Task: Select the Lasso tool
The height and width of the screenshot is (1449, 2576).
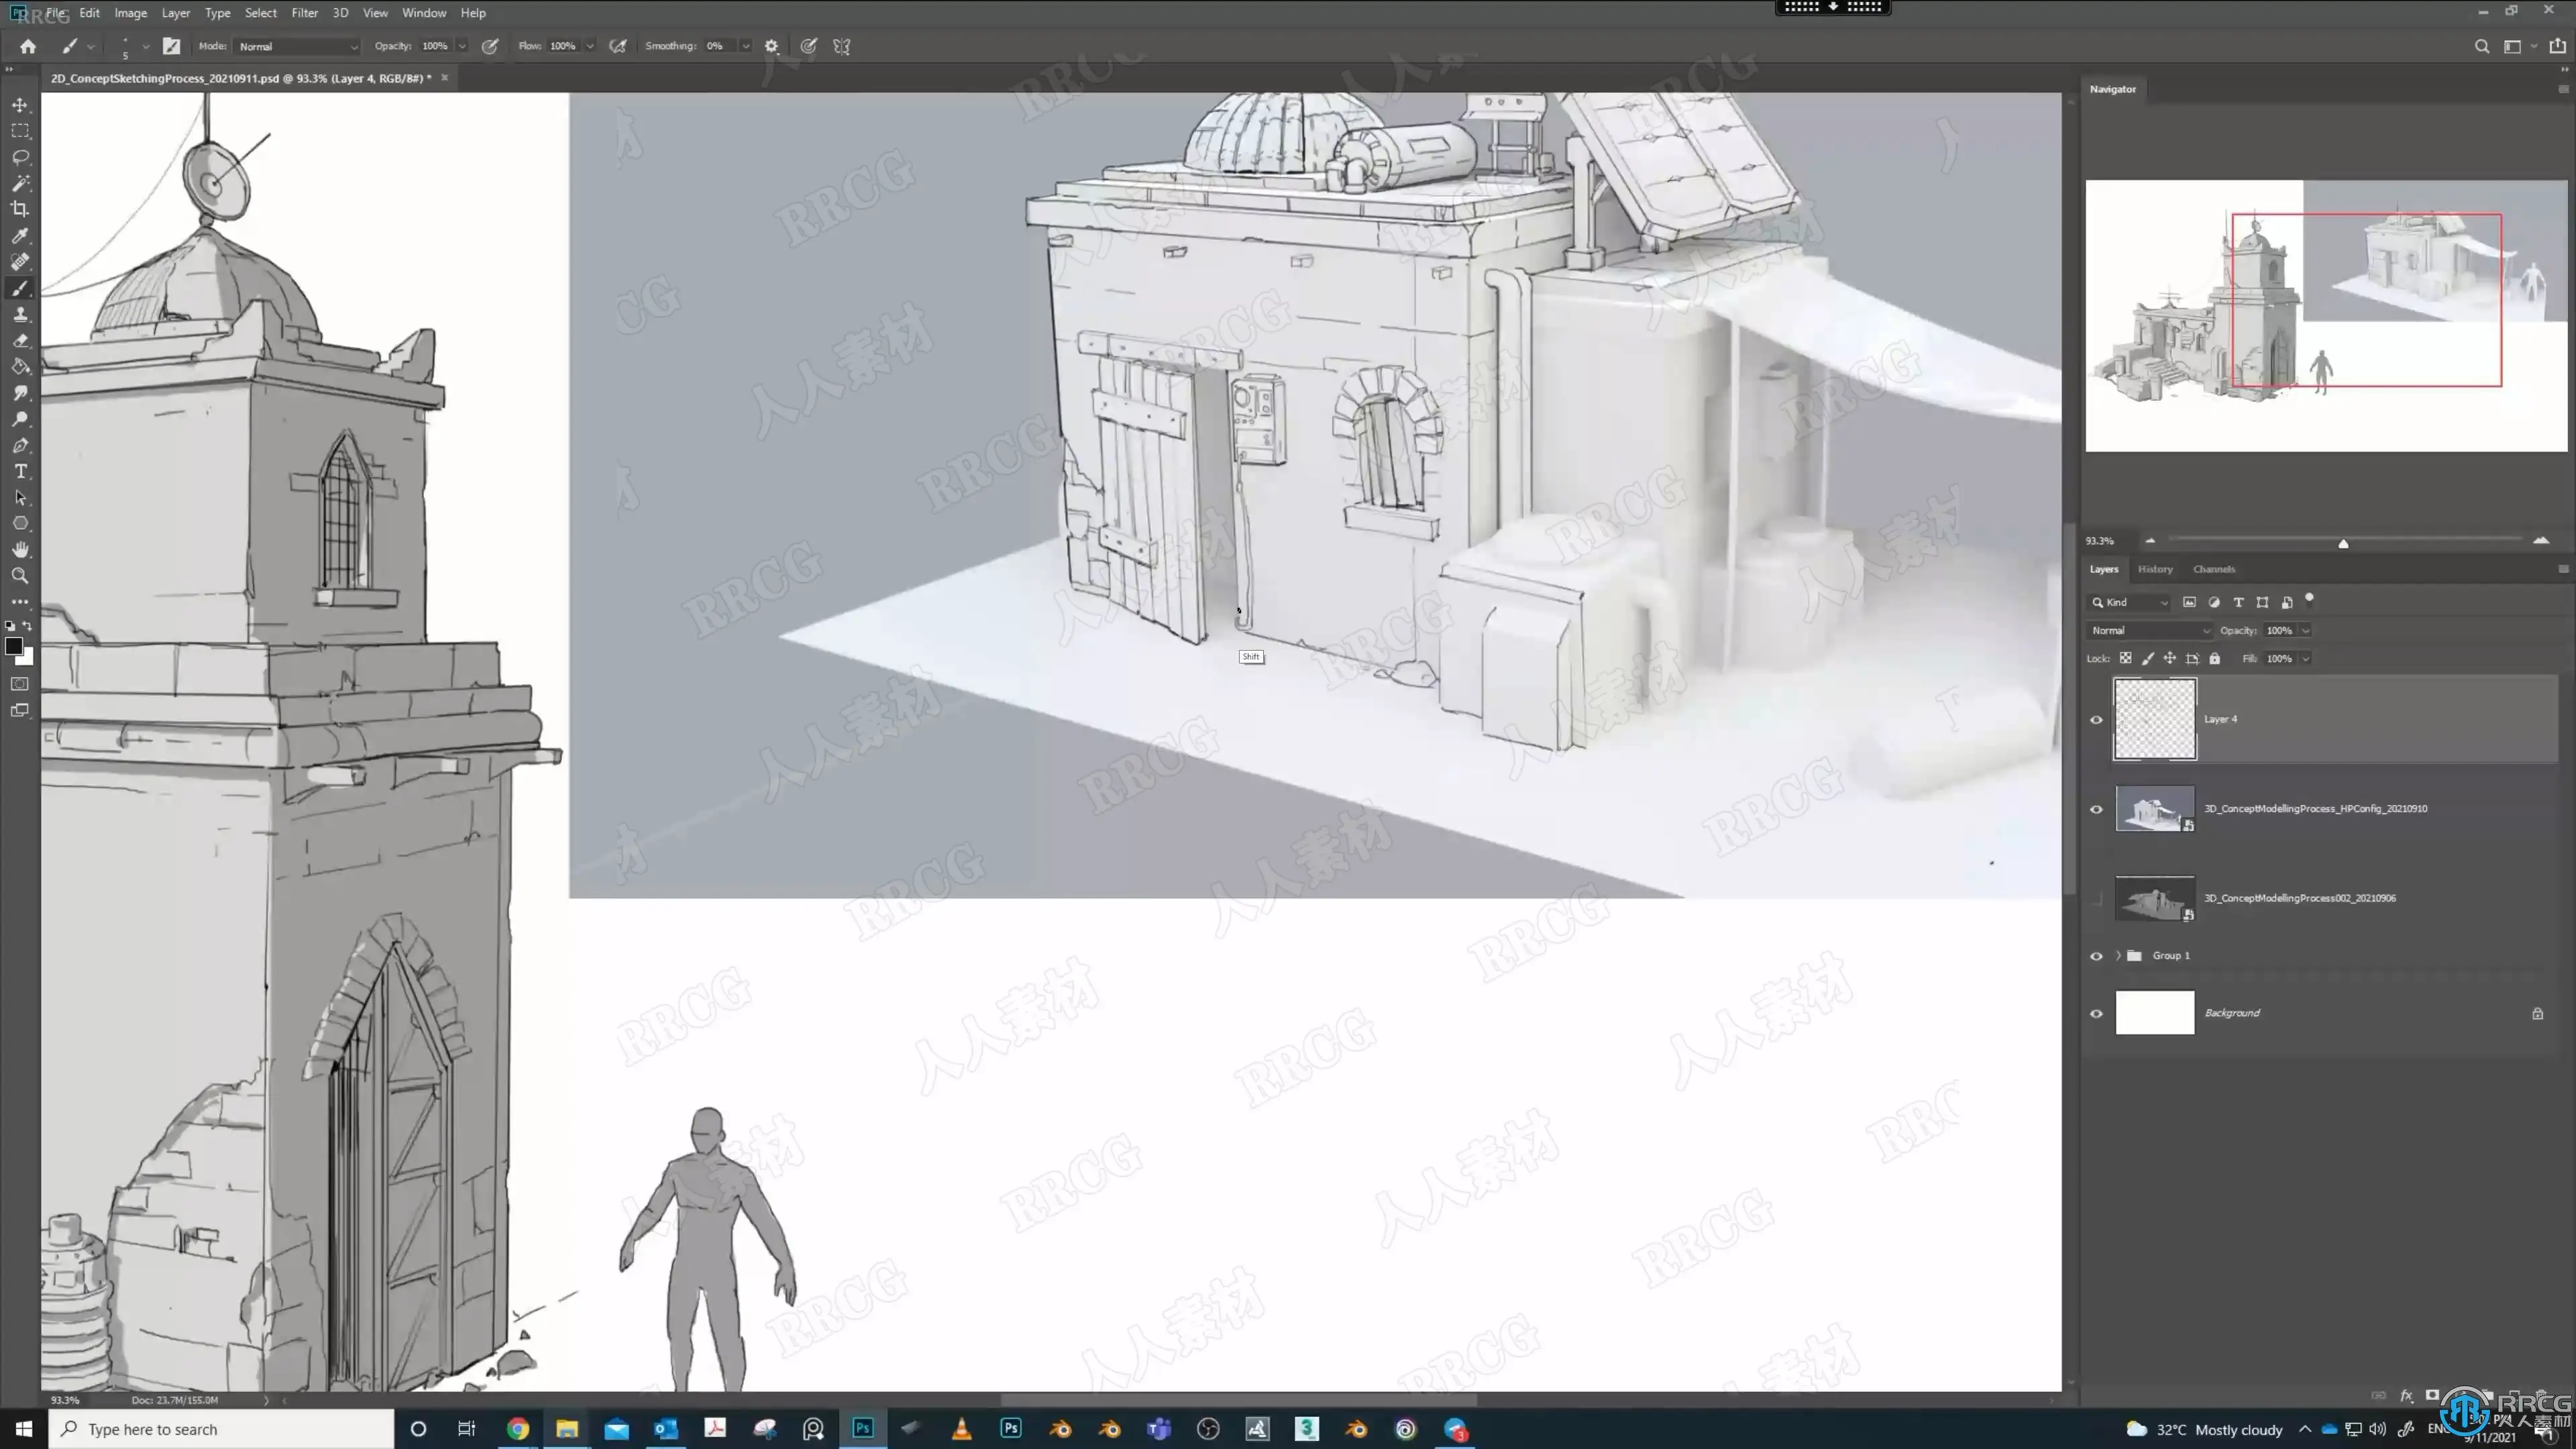Action: click(20, 157)
